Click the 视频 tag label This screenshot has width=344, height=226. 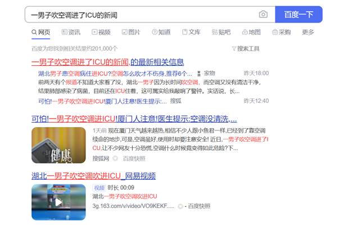click(x=99, y=188)
